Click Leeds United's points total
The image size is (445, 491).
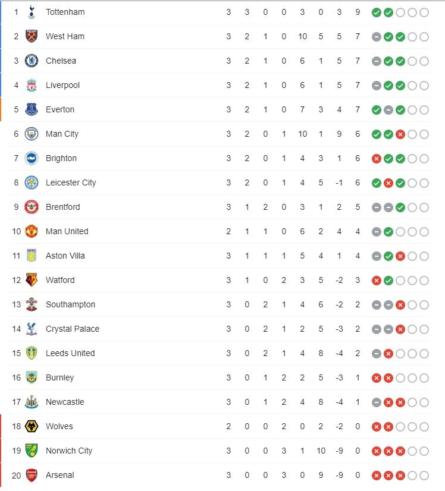[358, 353]
